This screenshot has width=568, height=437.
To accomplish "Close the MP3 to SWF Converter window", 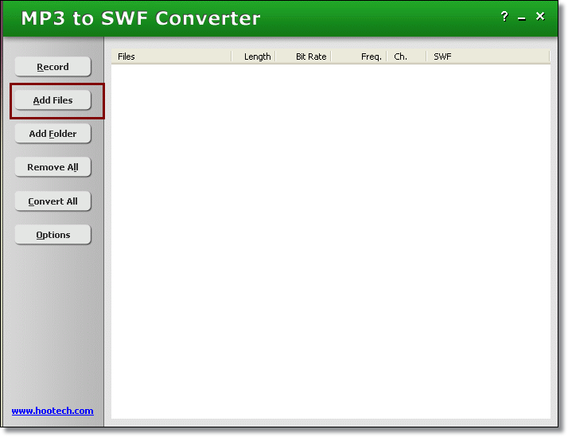I will tap(540, 17).
